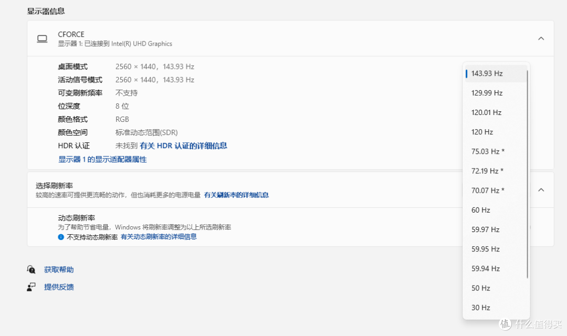The height and width of the screenshot is (336, 567).
Task: Collapse the 选择刷新率 section chevron
Action: tap(541, 190)
